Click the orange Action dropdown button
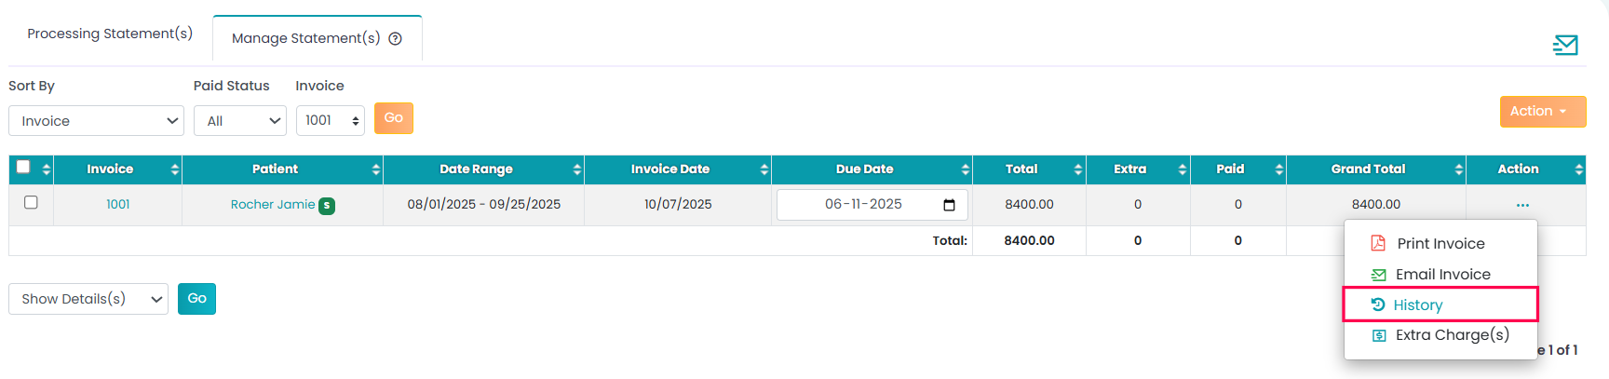This screenshot has width=1609, height=379. [1542, 111]
